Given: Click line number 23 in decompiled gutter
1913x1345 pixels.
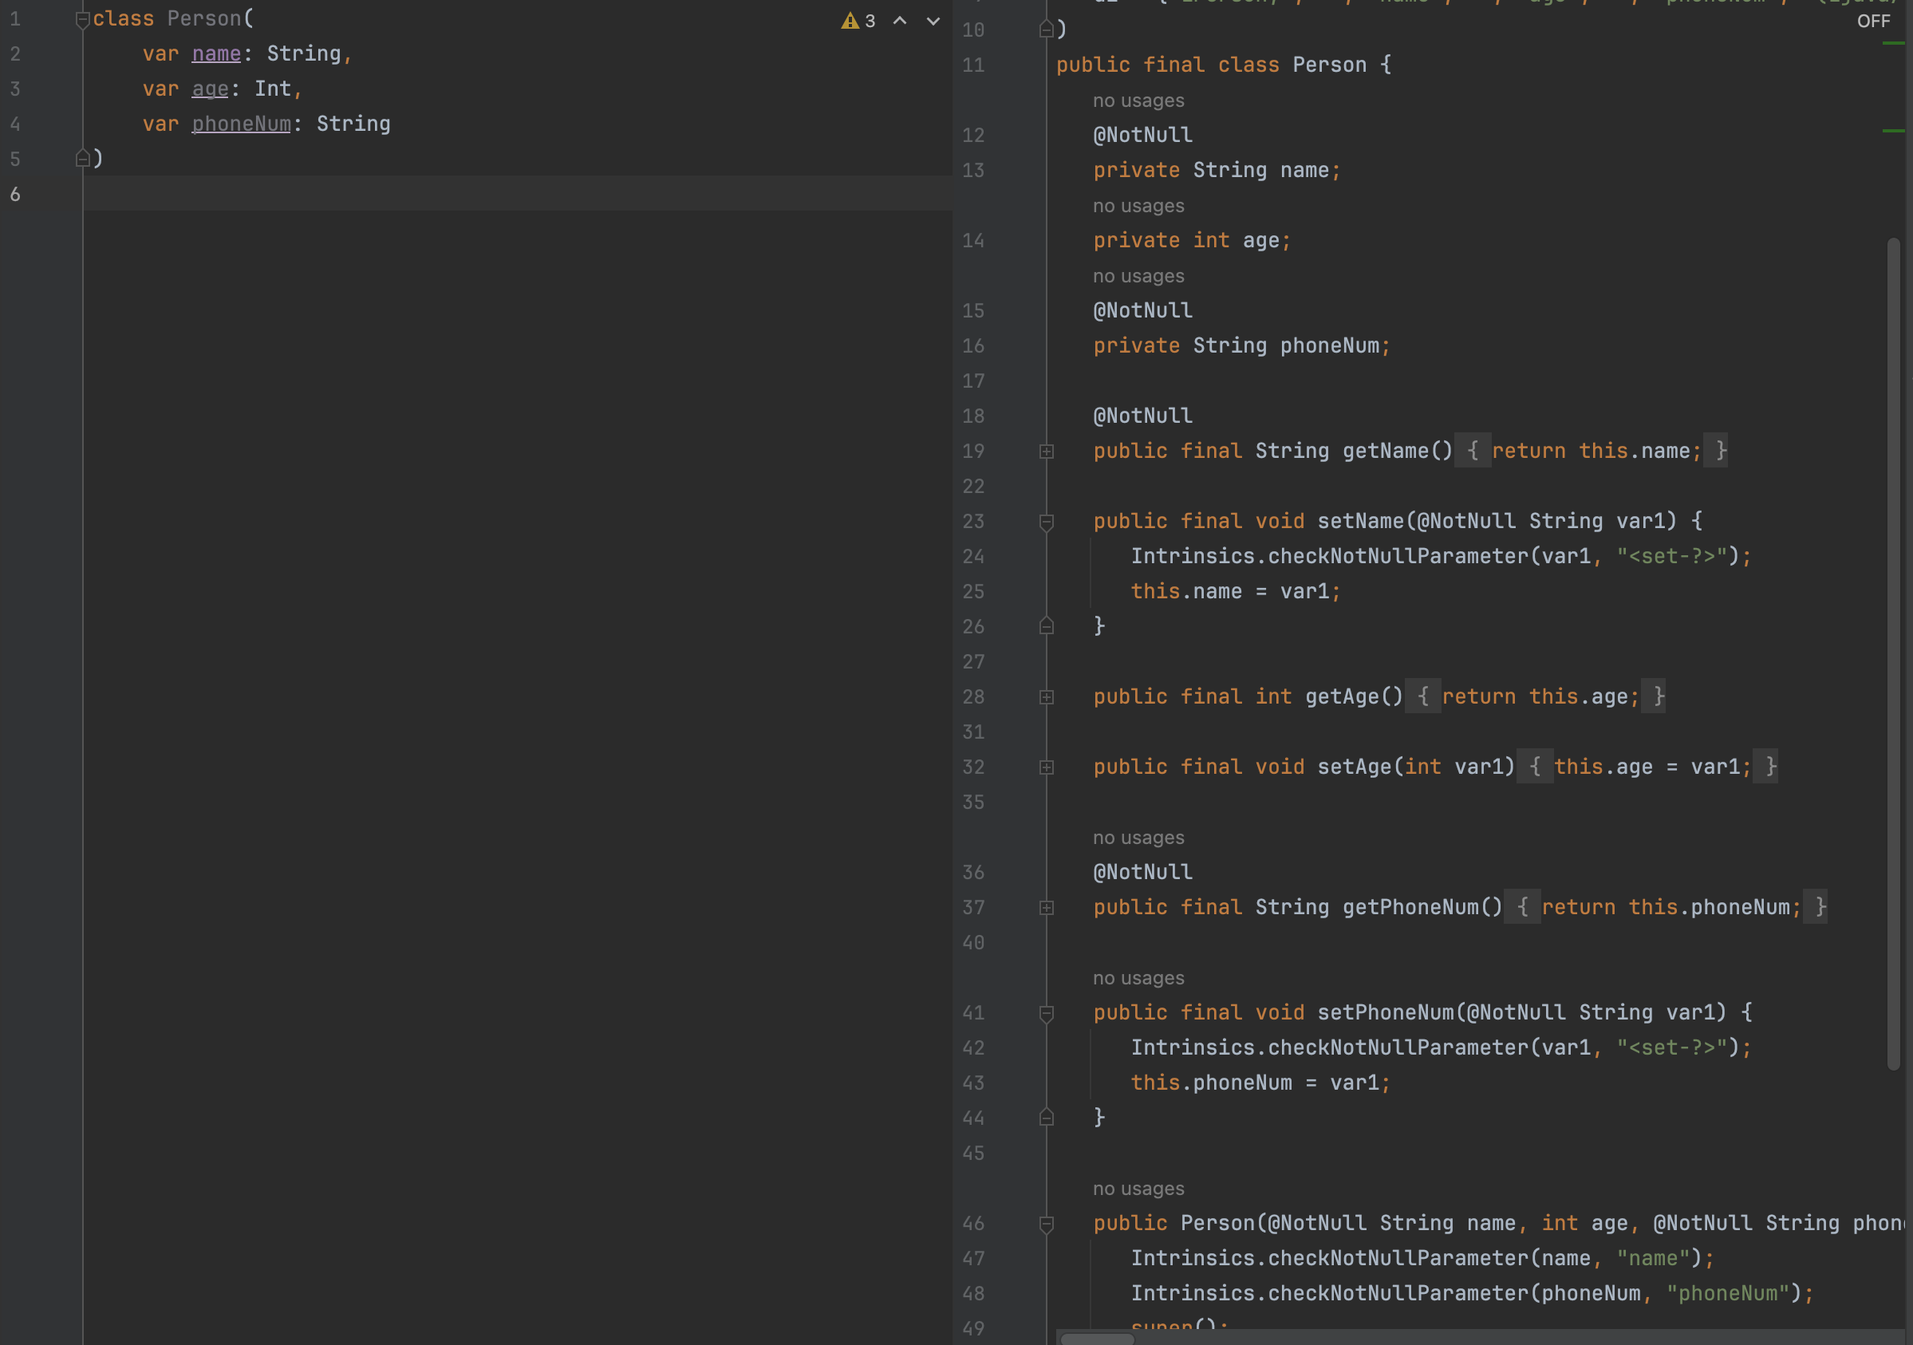Looking at the screenshot, I should click(973, 522).
